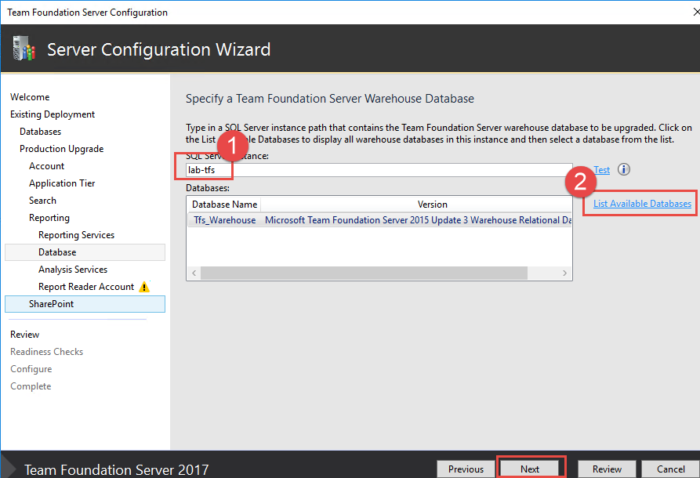Click the databases list scroll right arrow
The width and height of the screenshot is (700, 478).
(564, 273)
